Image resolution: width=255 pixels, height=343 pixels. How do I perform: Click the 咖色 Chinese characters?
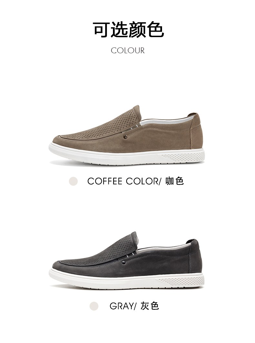[174, 181]
